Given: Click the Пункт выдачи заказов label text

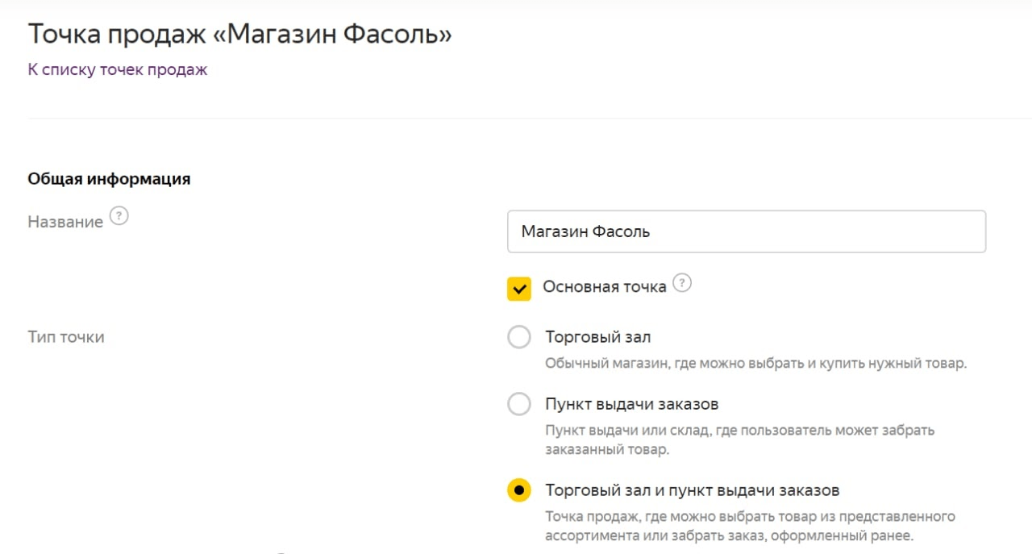Looking at the screenshot, I should [631, 404].
